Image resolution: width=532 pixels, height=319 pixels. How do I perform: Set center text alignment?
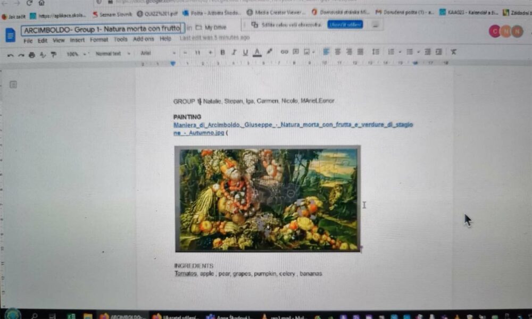pyautogui.click(x=338, y=52)
